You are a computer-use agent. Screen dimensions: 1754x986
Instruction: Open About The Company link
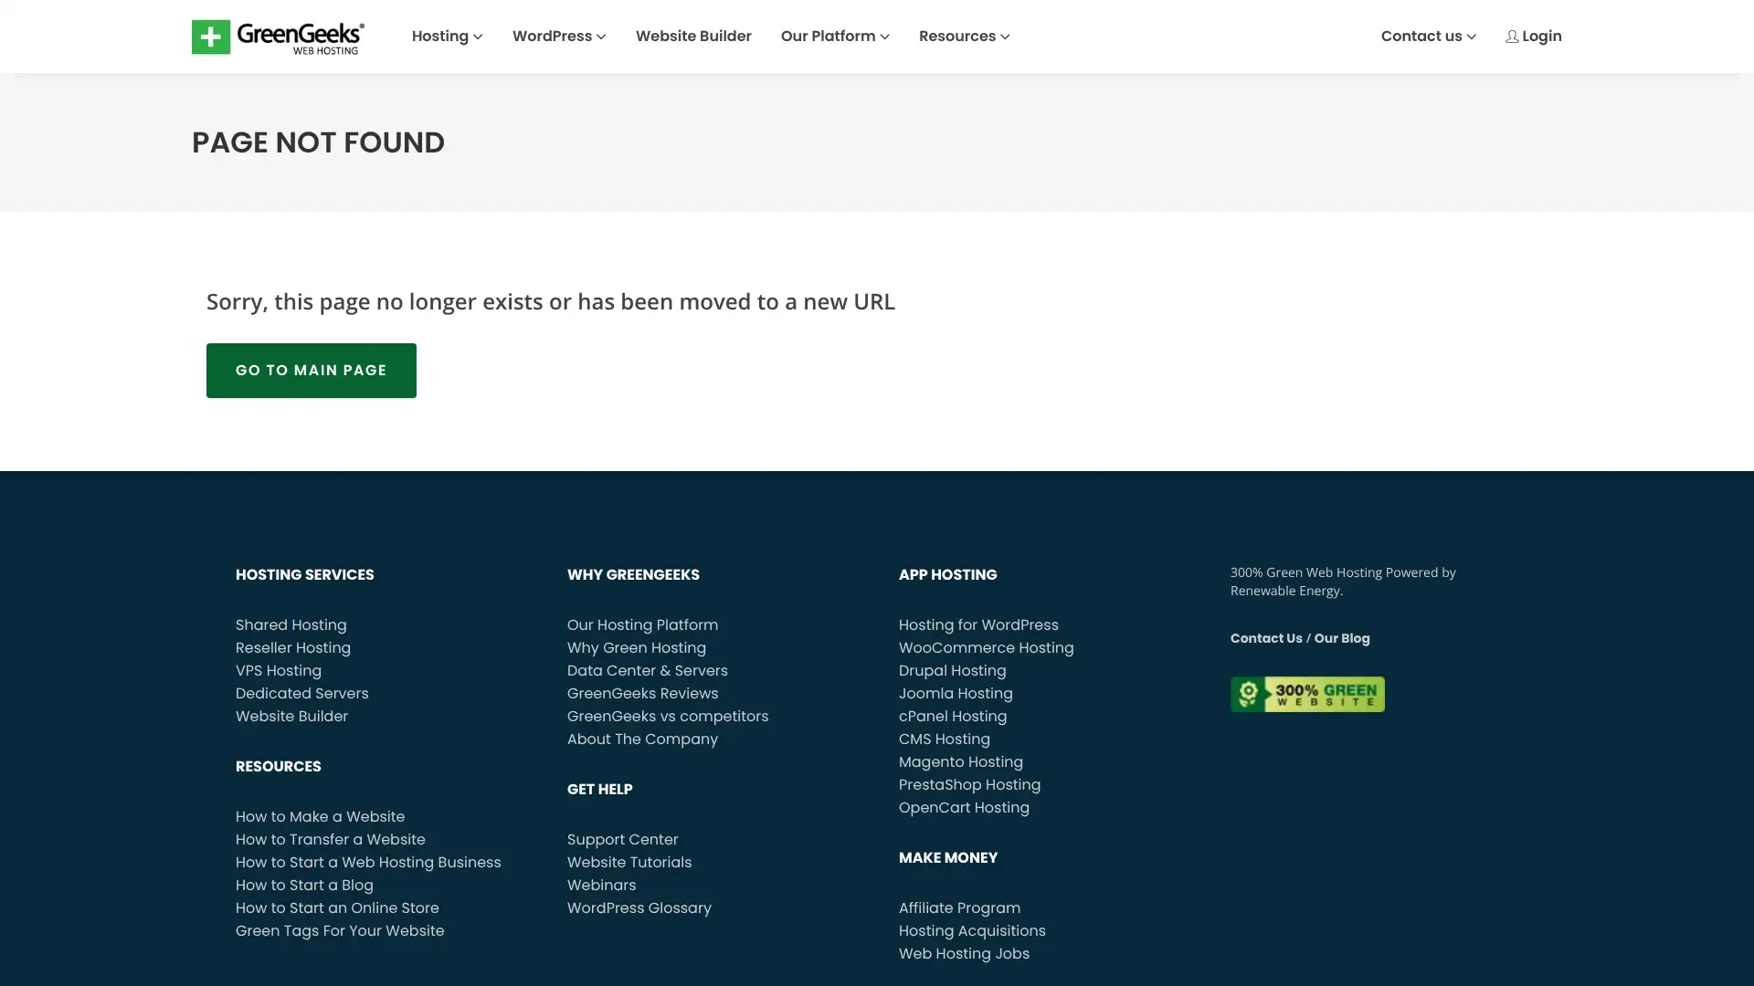(642, 739)
